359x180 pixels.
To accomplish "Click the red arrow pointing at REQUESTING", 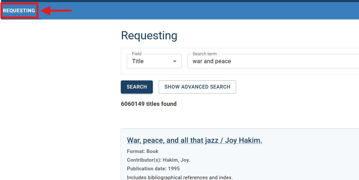I will 57,11.
